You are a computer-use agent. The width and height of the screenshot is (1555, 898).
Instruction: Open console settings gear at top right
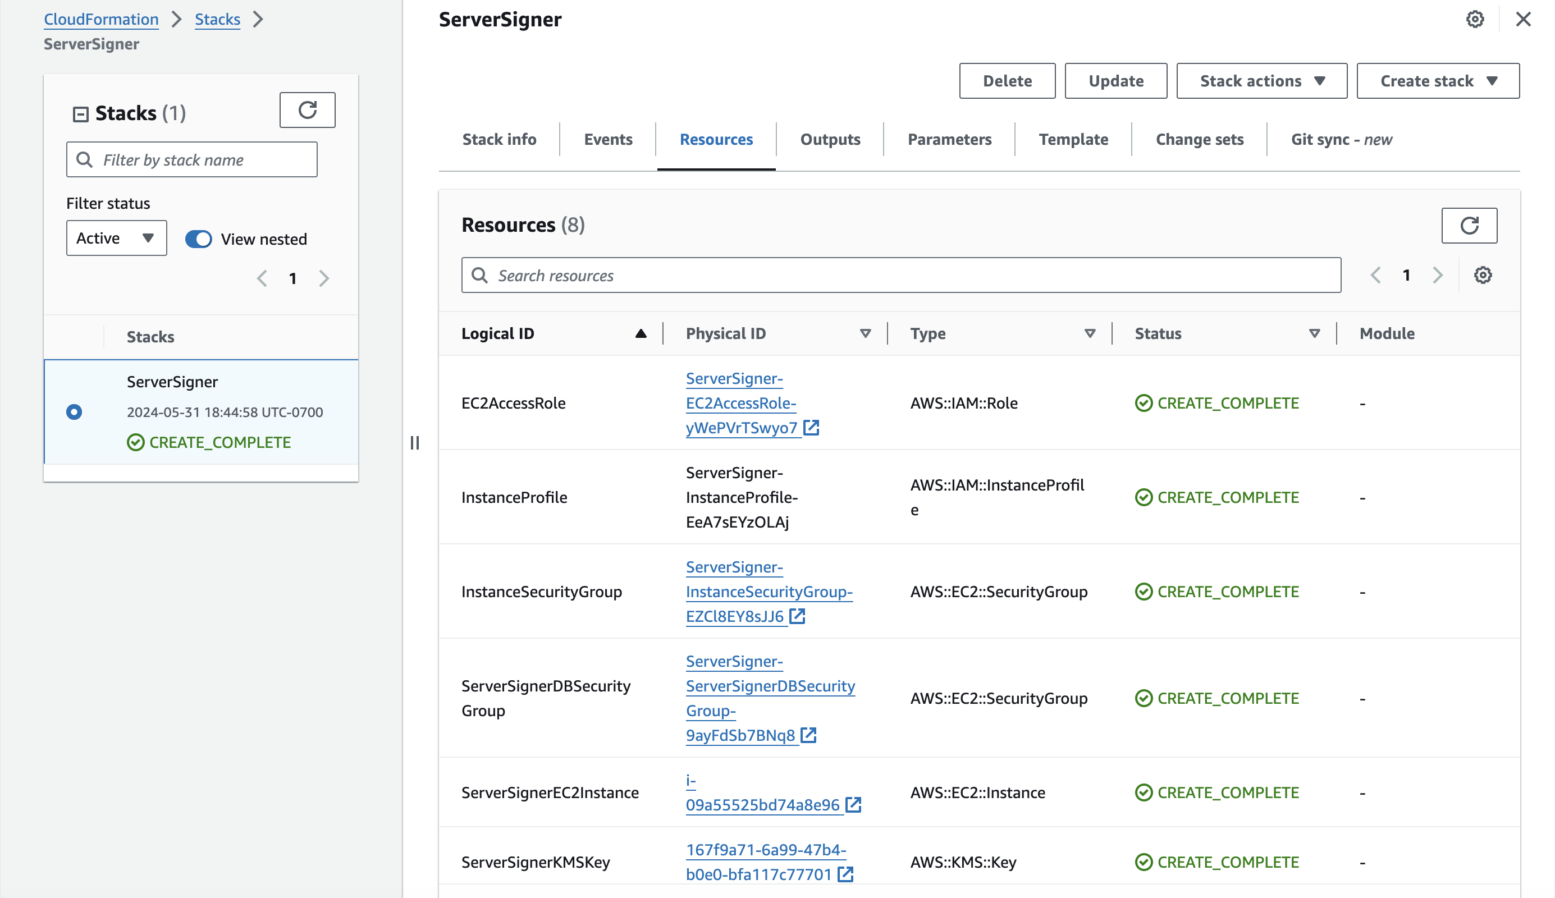(1474, 19)
